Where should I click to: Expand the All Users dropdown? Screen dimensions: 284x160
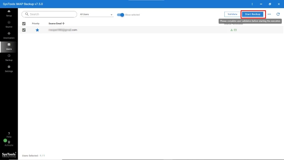coord(97,14)
